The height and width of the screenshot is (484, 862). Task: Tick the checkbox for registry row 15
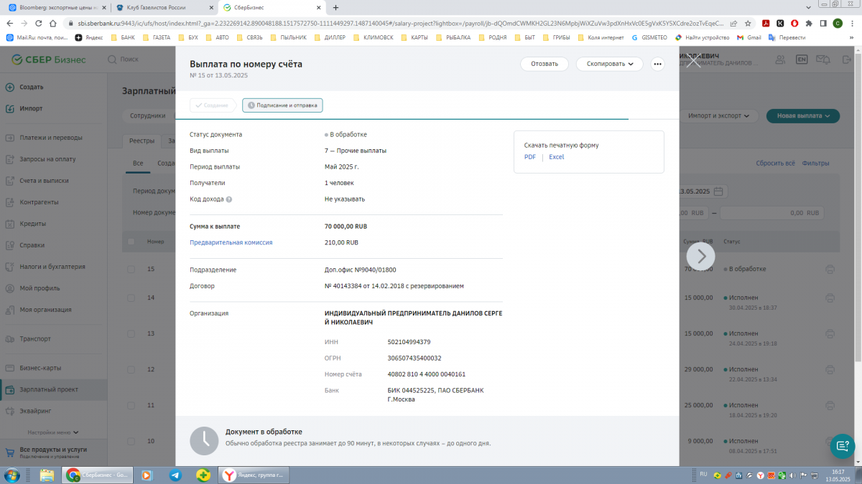131,269
